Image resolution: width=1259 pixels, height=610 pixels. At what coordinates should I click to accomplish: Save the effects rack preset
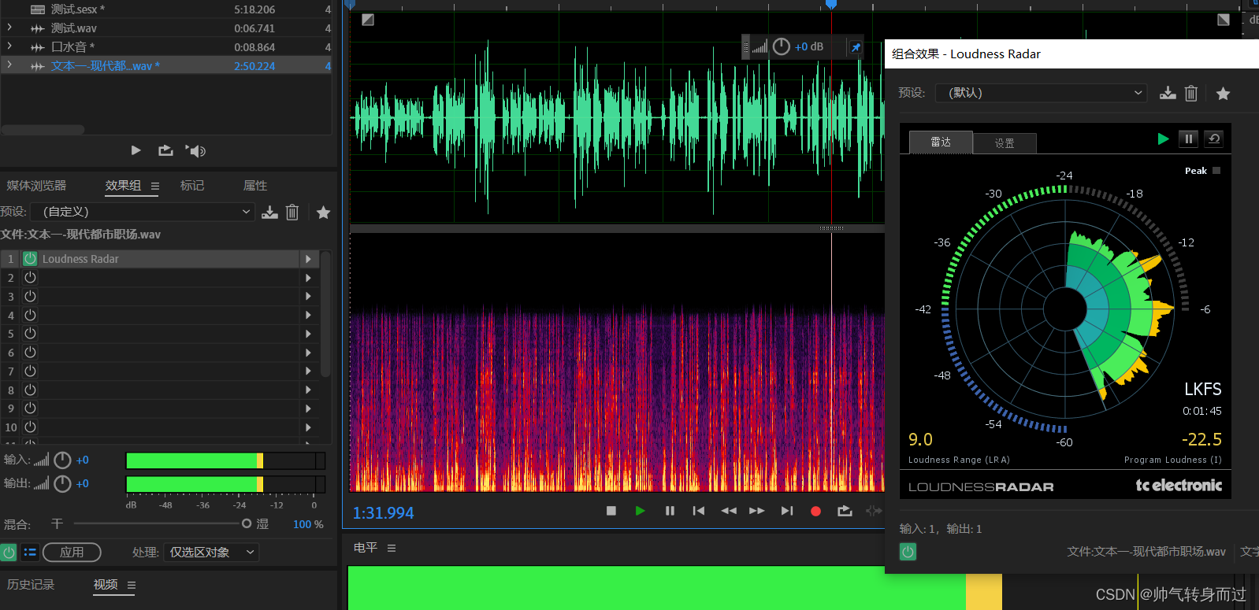pos(269,212)
